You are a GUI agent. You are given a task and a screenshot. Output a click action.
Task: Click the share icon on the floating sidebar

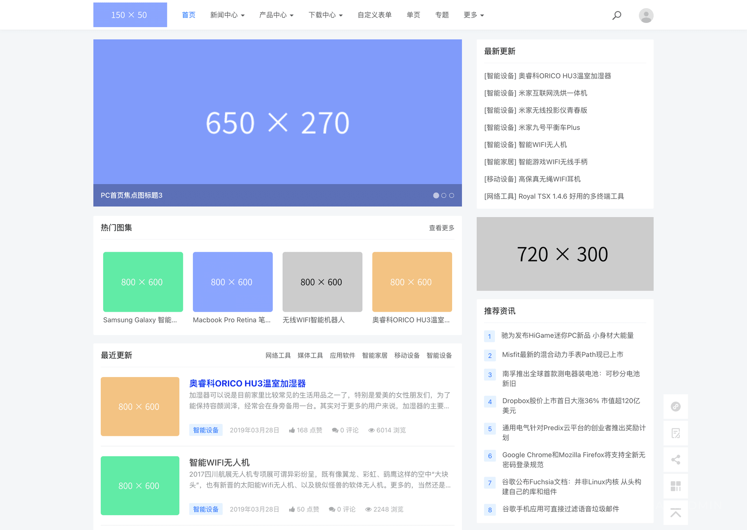(x=676, y=460)
